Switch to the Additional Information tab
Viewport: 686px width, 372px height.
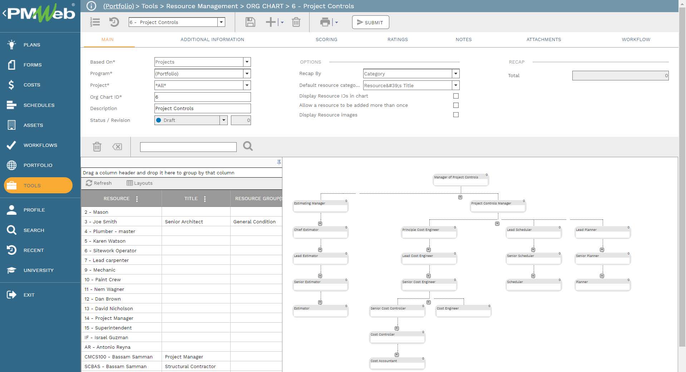click(x=212, y=40)
